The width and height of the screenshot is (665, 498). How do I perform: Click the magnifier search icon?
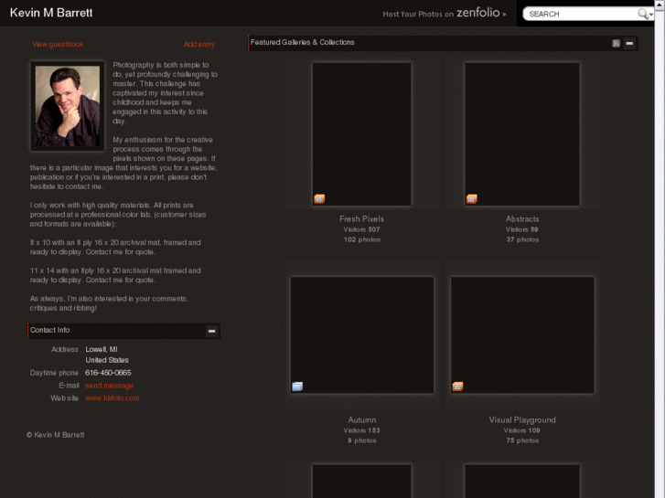[643, 14]
